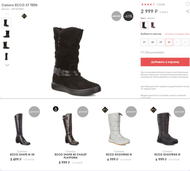Click the -65% discount badge
Image resolution: width=190 pixels, height=171 pixels.
pos(128,16)
